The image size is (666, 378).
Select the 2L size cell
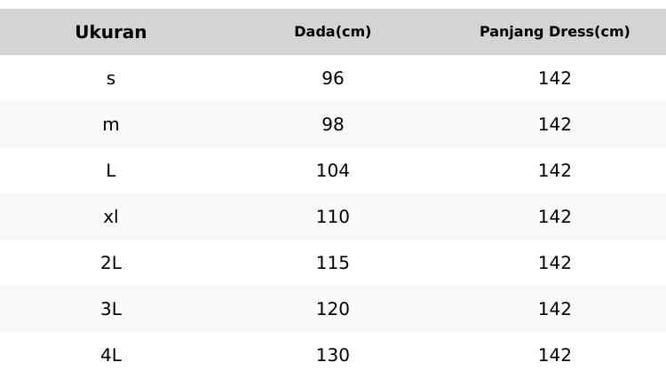tap(111, 263)
